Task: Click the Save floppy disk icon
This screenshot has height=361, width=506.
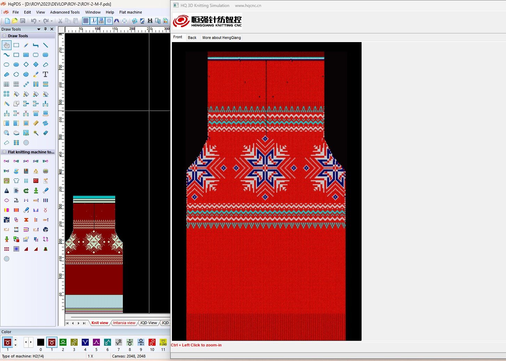Action: pos(23,21)
